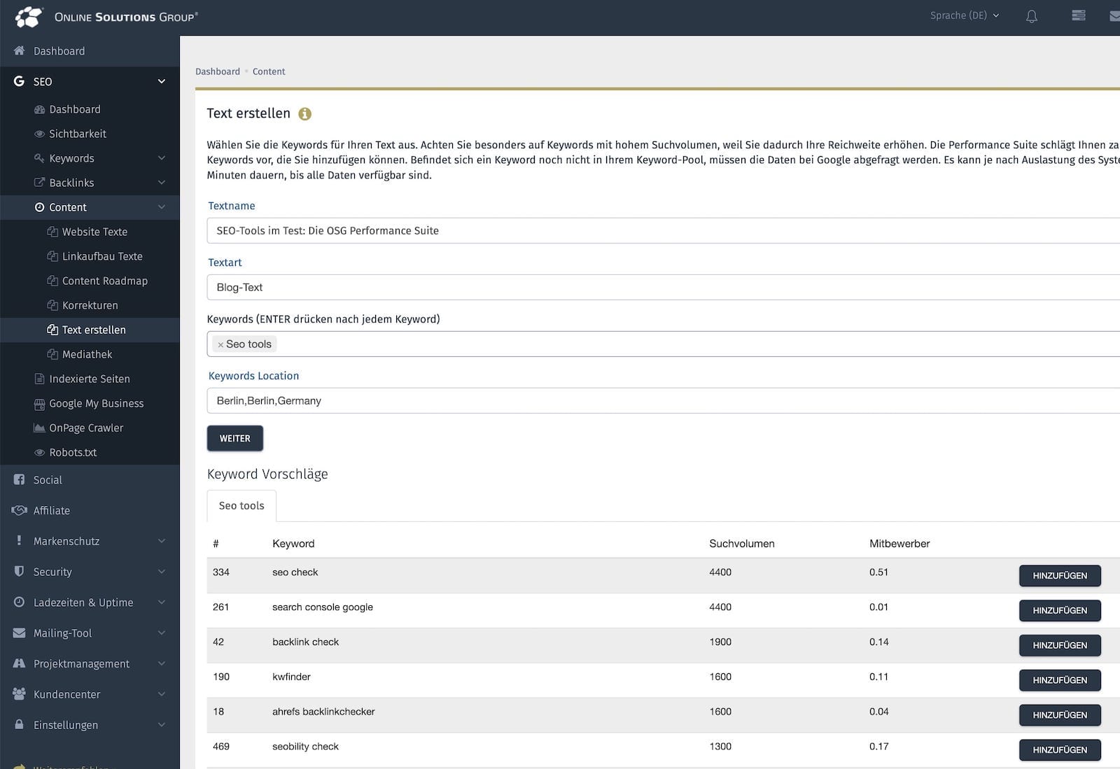Click the copy icon beside Content Roadmap
Image resolution: width=1120 pixels, height=769 pixels.
pos(52,281)
